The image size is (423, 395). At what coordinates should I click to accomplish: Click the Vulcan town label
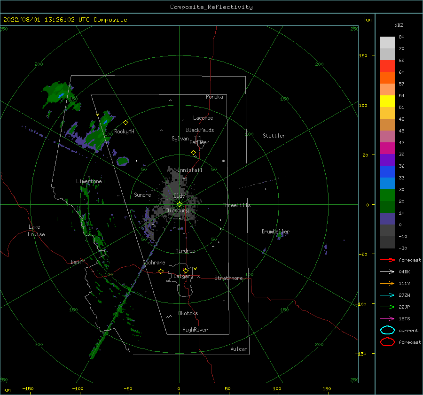239,349
